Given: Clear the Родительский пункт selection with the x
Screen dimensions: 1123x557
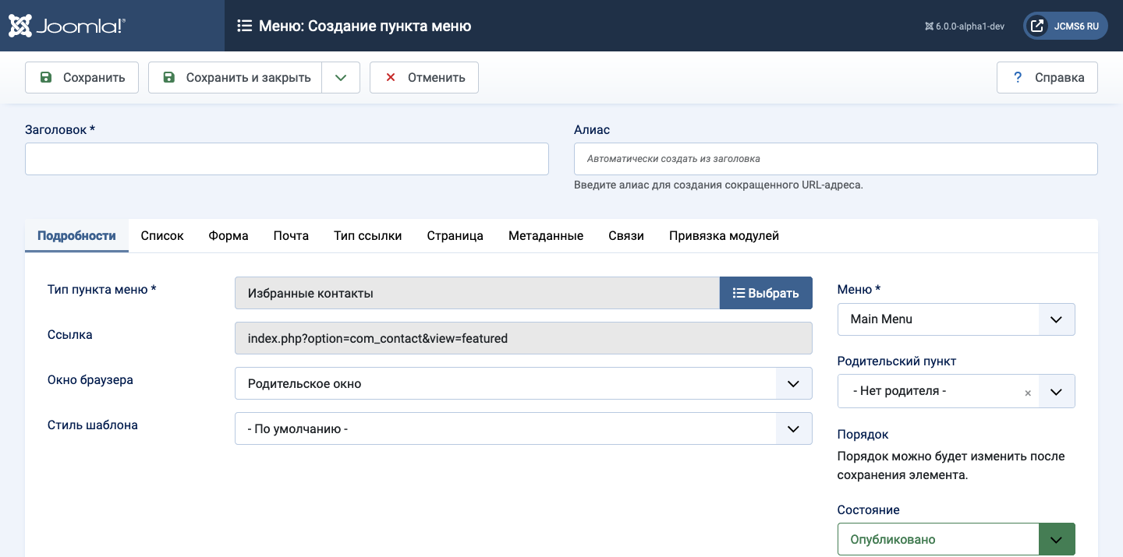Looking at the screenshot, I should 1028,393.
